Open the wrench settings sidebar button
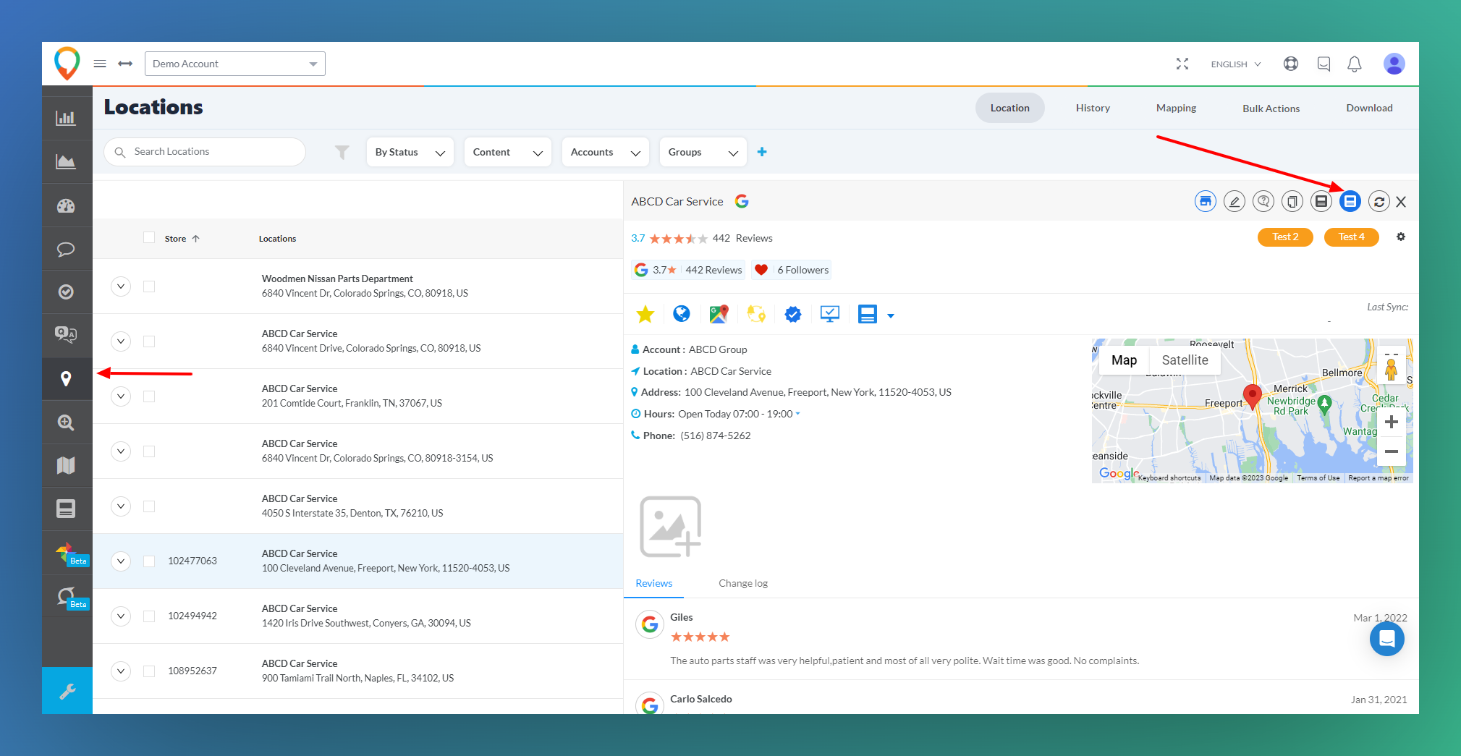 pyautogui.click(x=67, y=691)
